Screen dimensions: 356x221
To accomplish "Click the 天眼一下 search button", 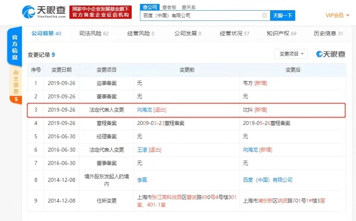I will pyautogui.click(x=283, y=16).
